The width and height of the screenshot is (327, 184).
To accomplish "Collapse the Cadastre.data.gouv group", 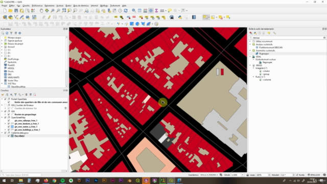I will [x=2, y=133].
